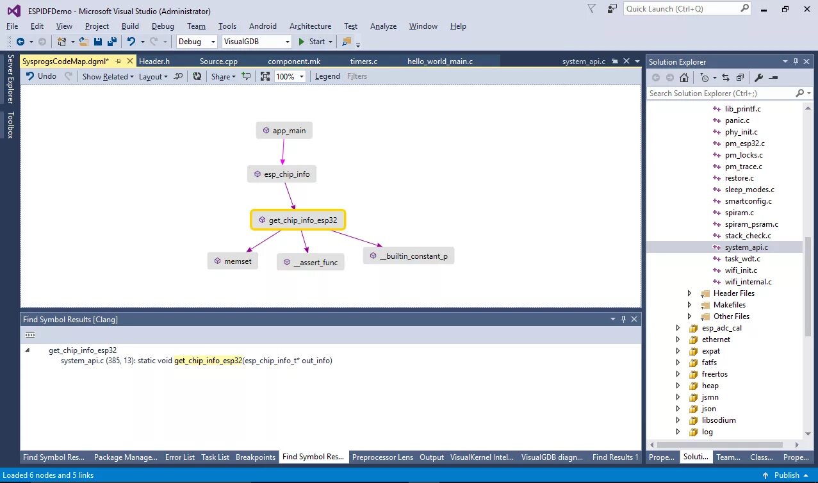Click the Zoom to Fit icon
Image resolution: width=818 pixels, height=483 pixels.
(x=265, y=76)
